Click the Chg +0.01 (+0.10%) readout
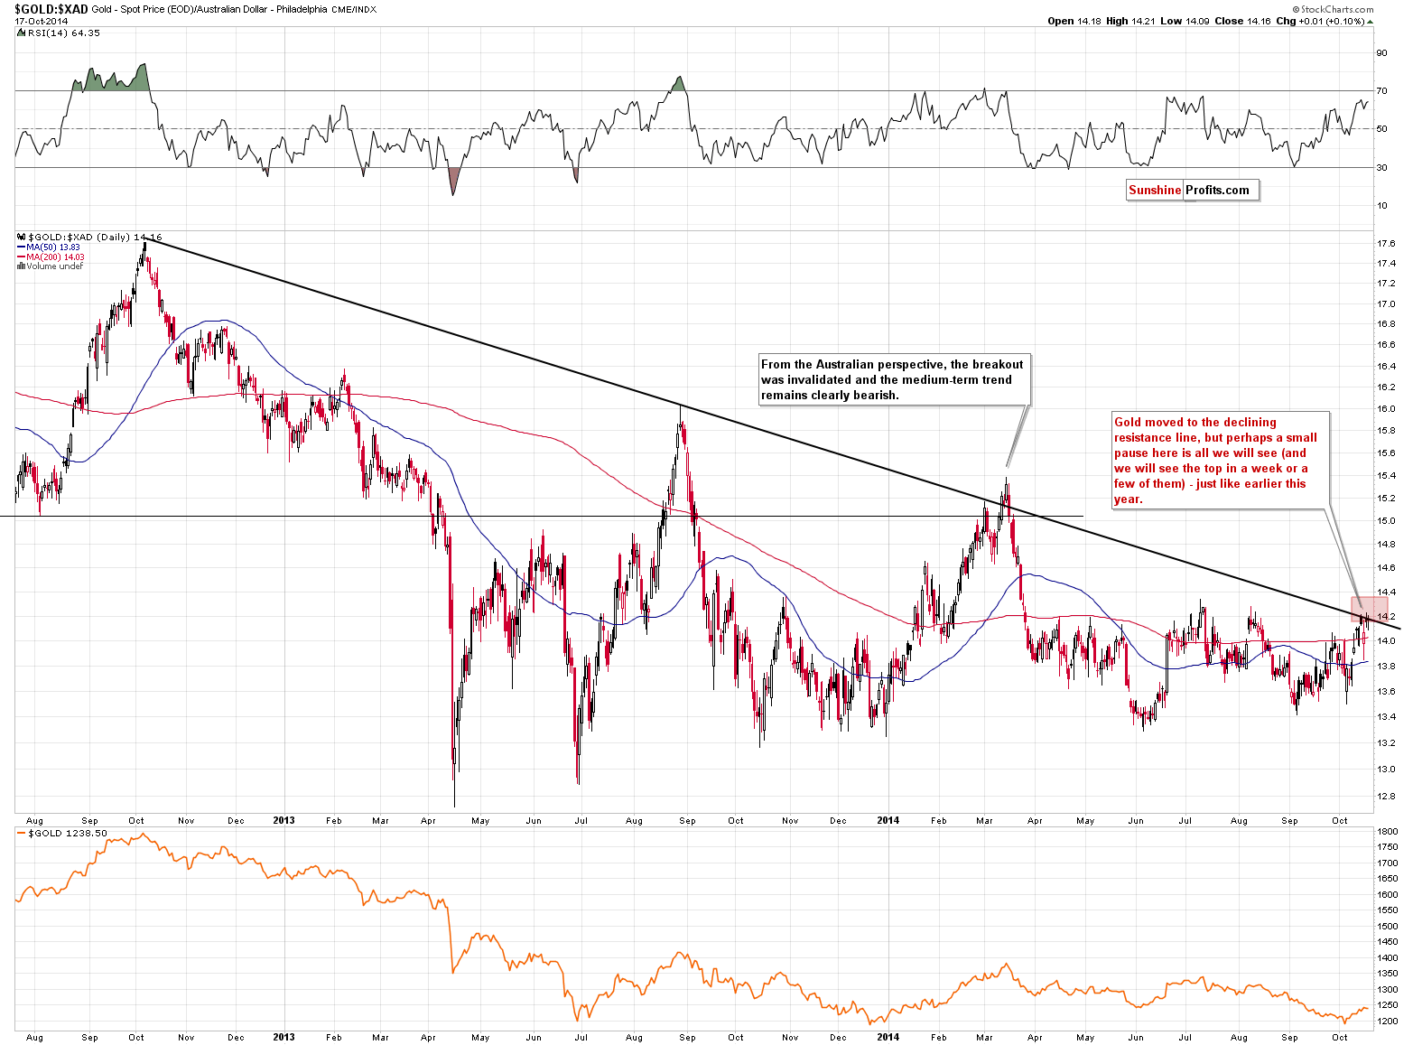The height and width of the screenshot is (1045, 1413). [1320, 21]
